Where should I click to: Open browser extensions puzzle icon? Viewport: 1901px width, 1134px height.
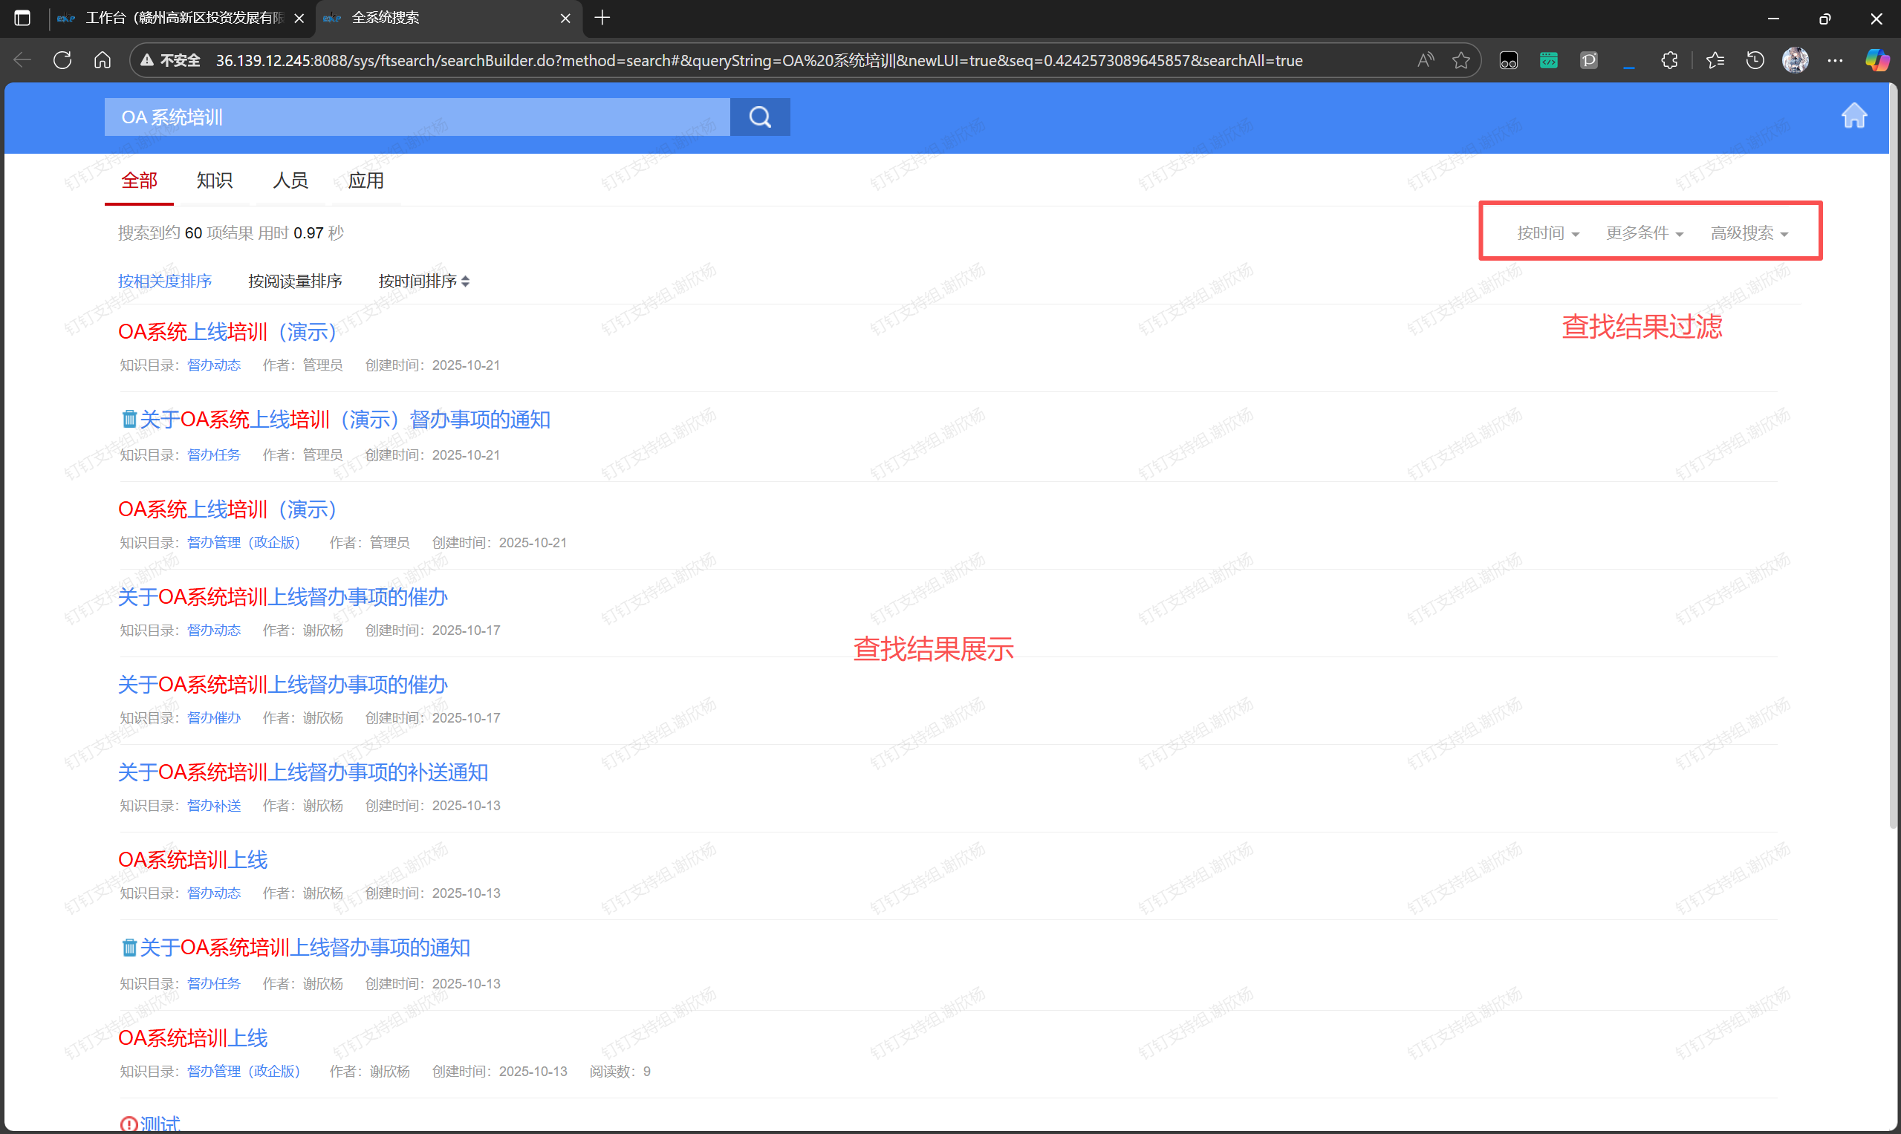[x=1668, y=60]
